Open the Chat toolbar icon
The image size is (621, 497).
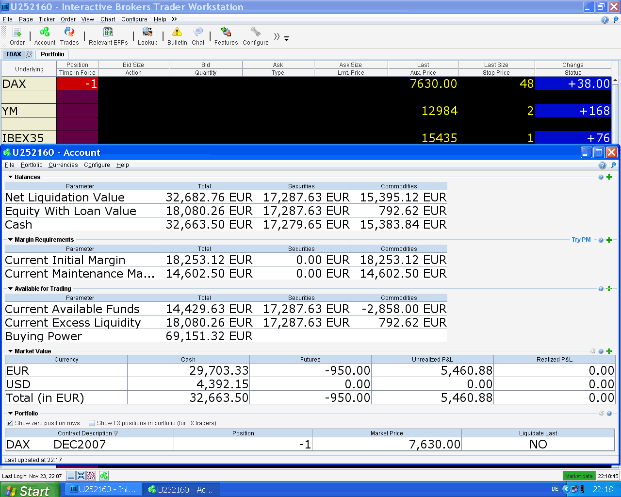[x=198, y=33]
